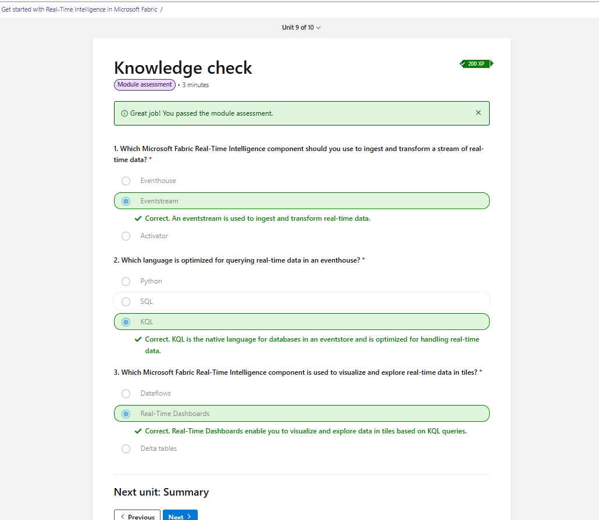Click the 200 XP badge
599x520 pixels.
pyautogui.click(x=476, y=64)
